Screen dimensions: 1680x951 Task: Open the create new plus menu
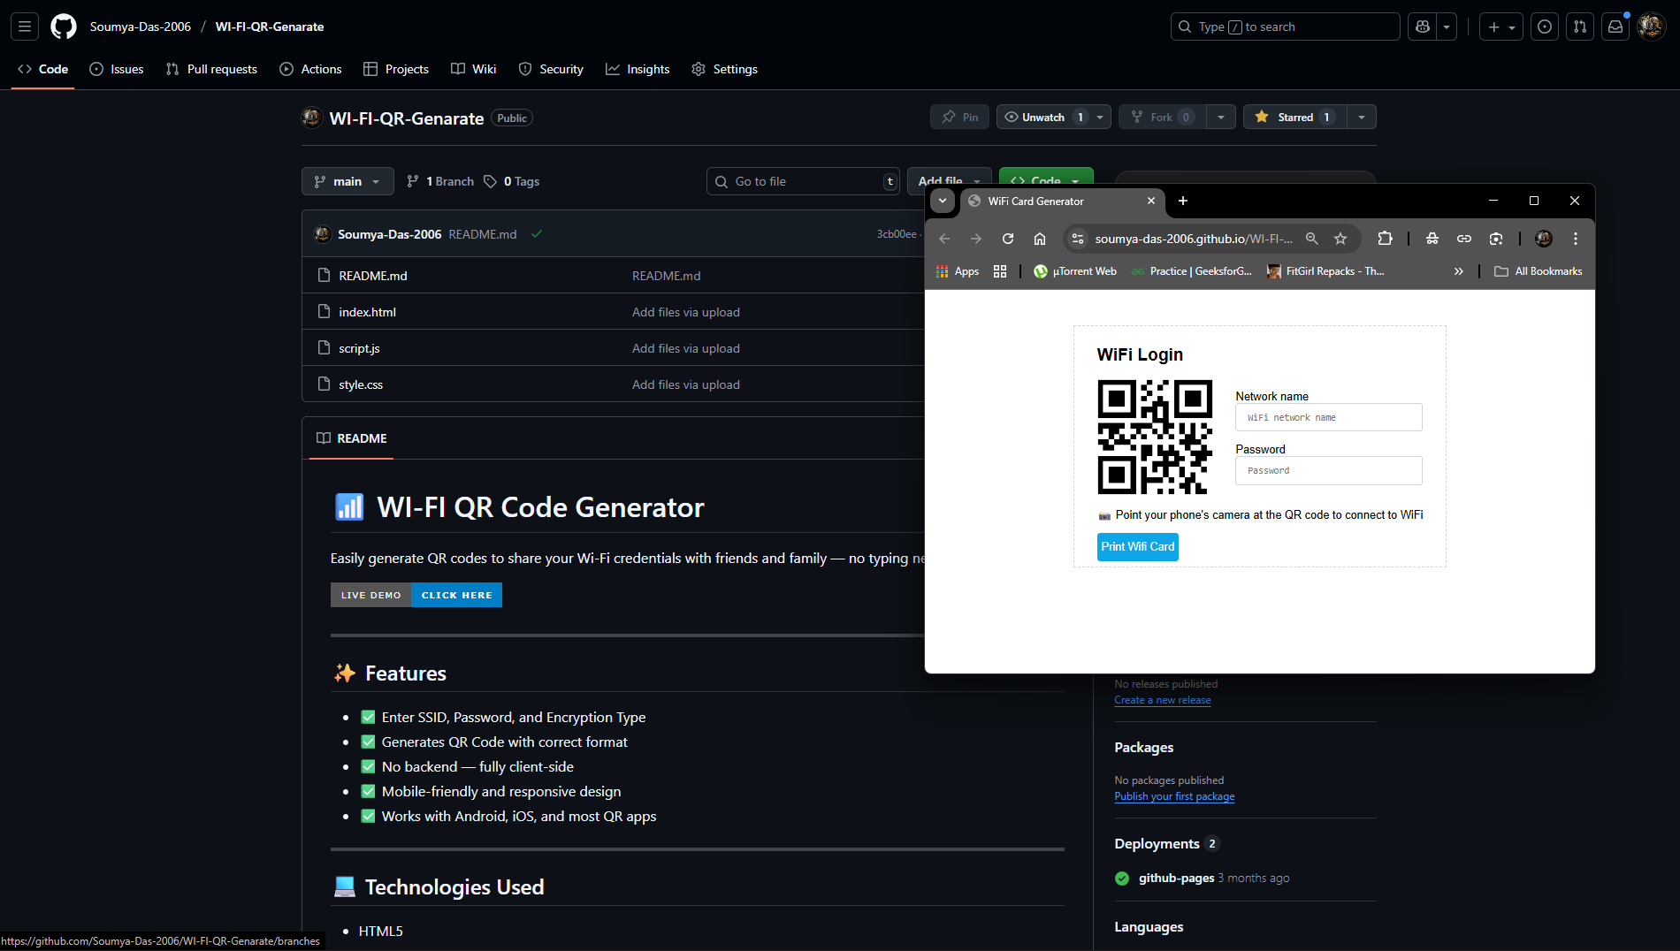(1501, 27)
